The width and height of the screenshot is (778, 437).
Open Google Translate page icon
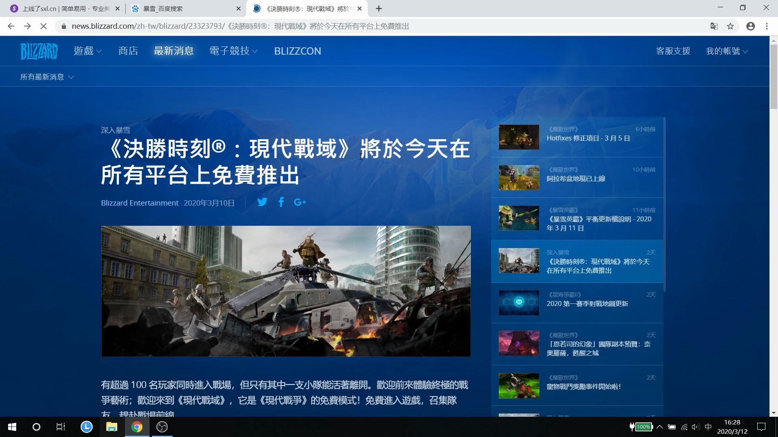click(714, 26)
